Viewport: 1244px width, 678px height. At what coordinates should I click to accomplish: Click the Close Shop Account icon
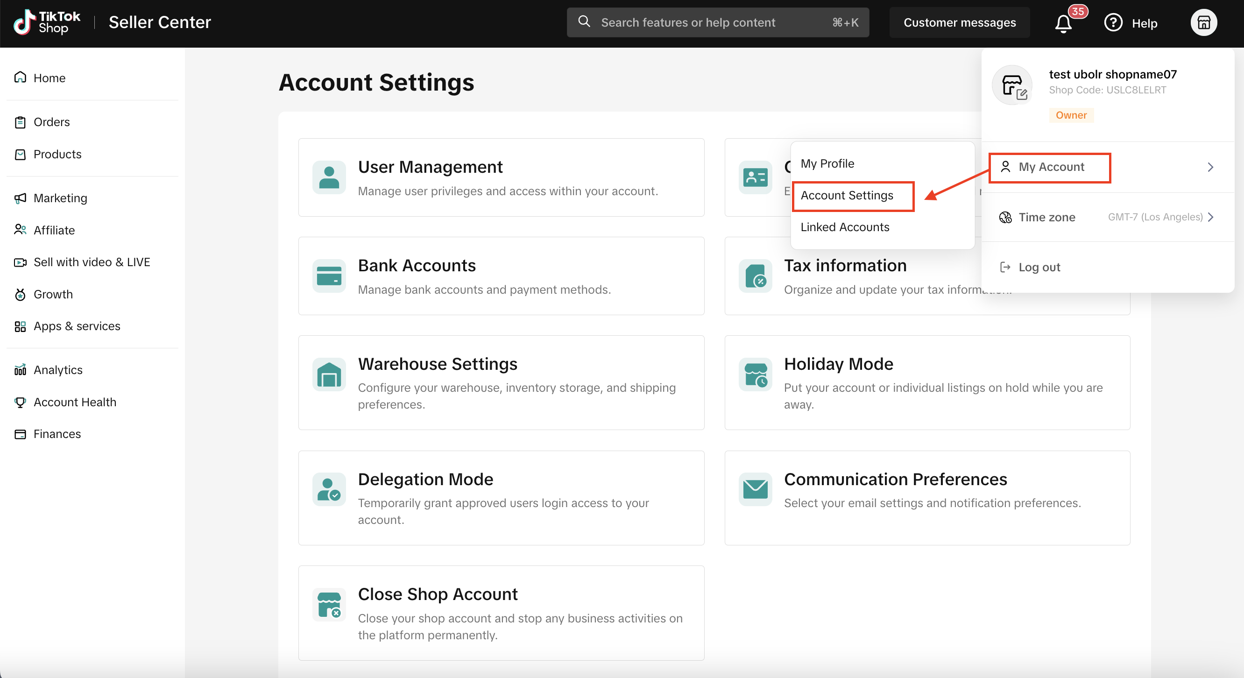tap(329, 605)
